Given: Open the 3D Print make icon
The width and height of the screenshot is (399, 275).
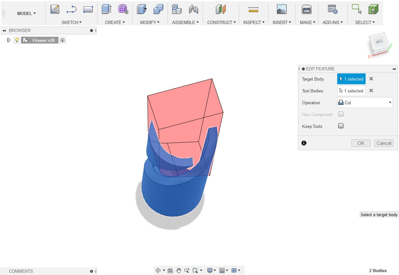Looking at the screenshot, I should [307, 10].
